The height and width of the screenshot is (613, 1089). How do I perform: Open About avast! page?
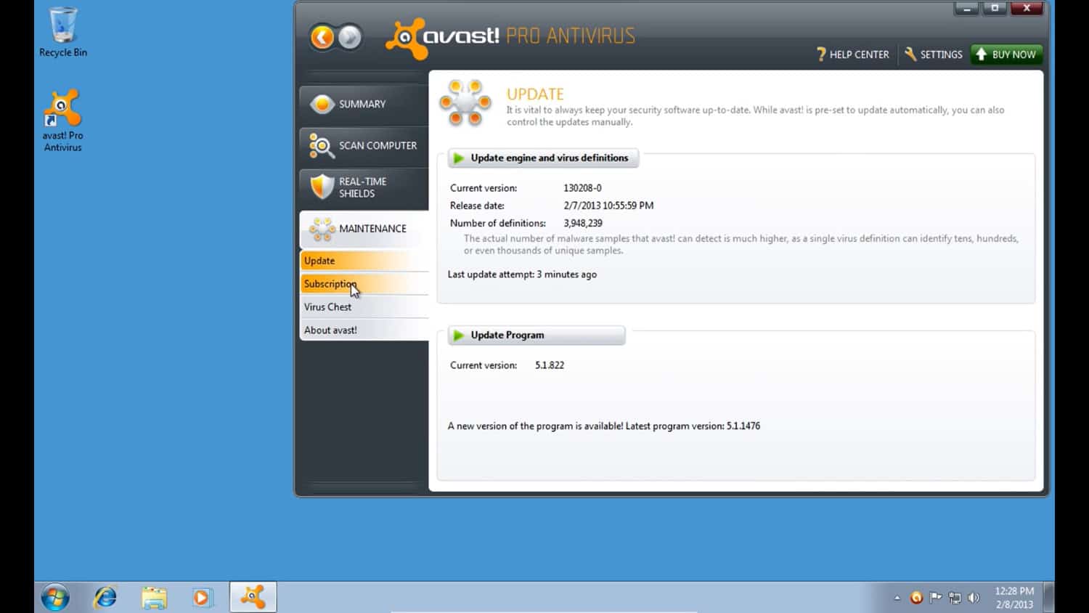pyautogui.click(x=364, y=330)
